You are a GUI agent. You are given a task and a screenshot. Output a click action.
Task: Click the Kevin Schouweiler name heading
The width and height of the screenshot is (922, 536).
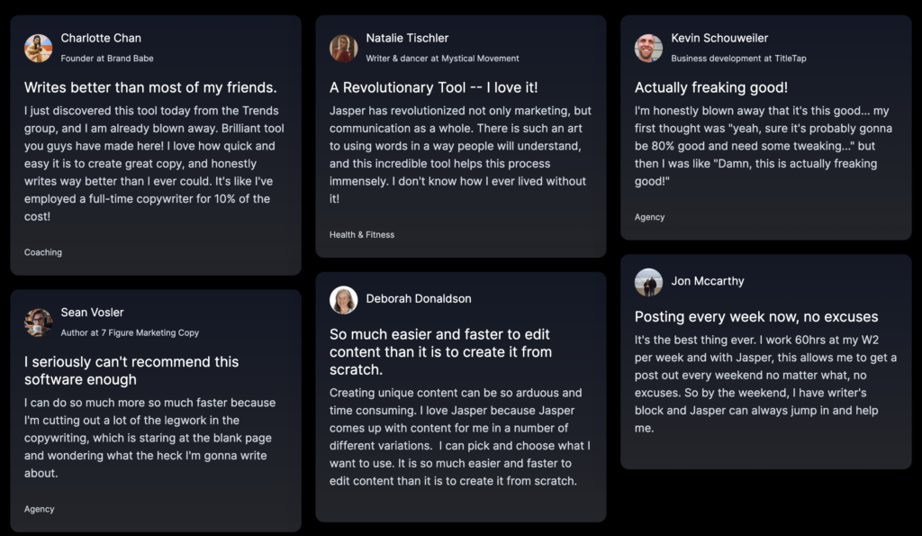click(719, 38)
